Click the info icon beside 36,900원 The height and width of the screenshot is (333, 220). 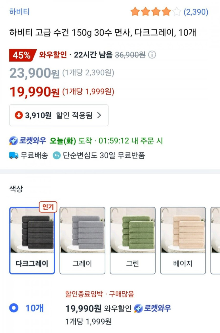[x=152, y=55]
